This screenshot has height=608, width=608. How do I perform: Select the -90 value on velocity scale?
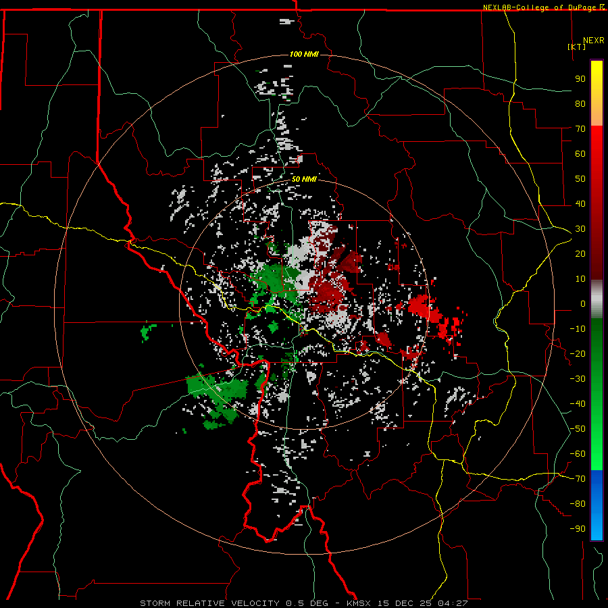tap(578, 529)
